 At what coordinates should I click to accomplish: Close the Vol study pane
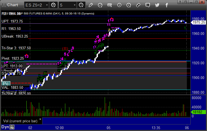40,119
